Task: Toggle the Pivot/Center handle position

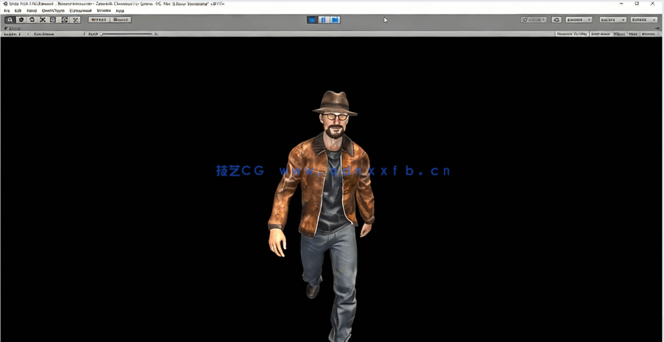Action: [x=98, y=20]
